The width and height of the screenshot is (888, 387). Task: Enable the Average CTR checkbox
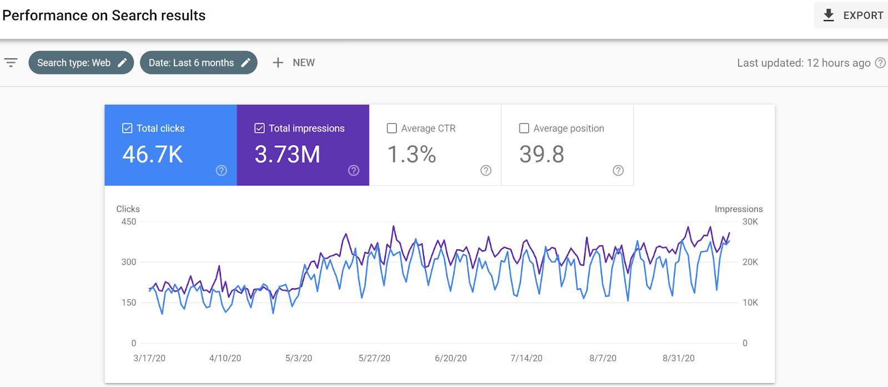[x=392, y=128]
